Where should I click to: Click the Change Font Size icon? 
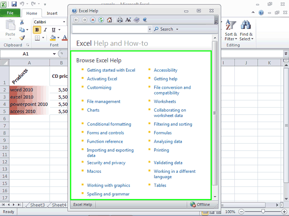point(128,20)
